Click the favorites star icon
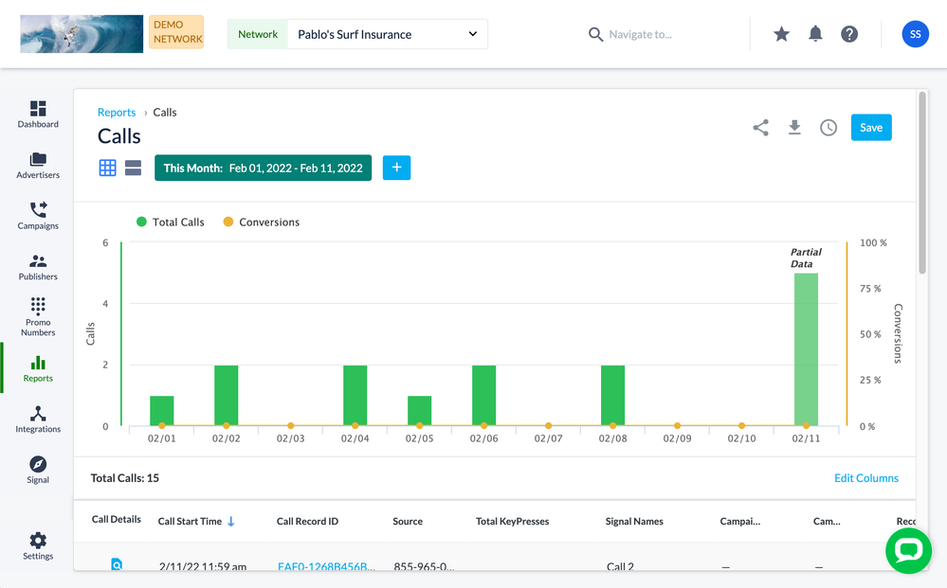 [781, 34]
